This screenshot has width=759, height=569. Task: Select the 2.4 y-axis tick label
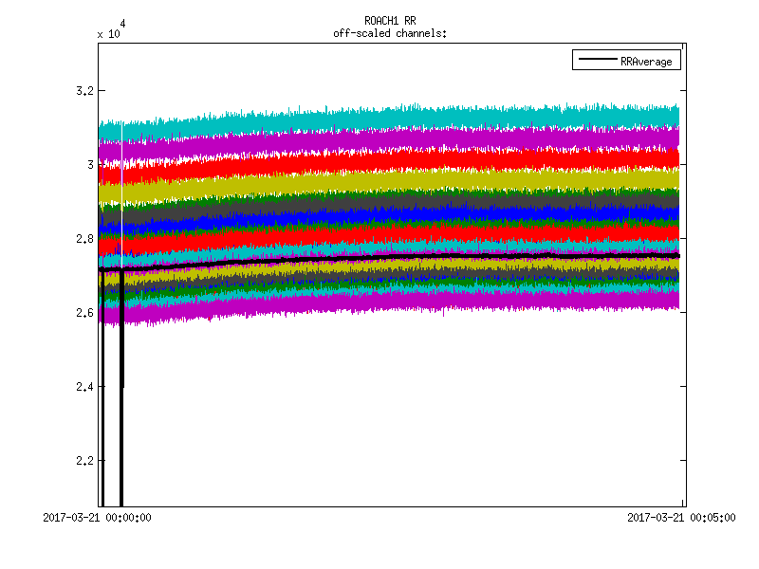click(x=84, y=387)
